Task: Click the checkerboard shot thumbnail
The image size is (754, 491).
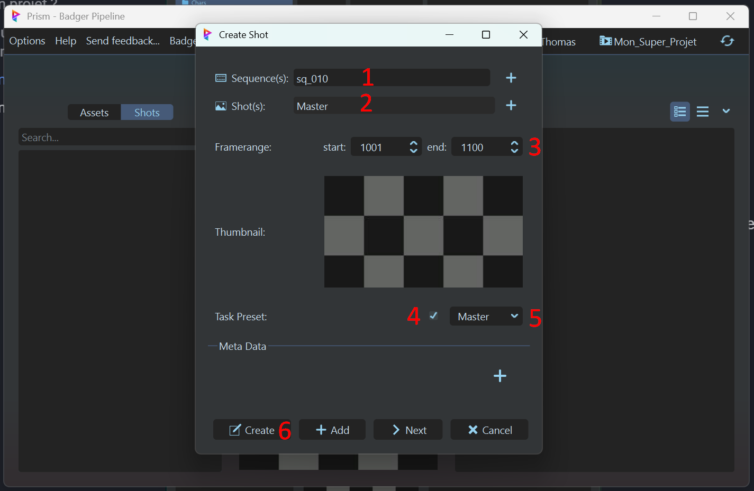Action: 423,231
